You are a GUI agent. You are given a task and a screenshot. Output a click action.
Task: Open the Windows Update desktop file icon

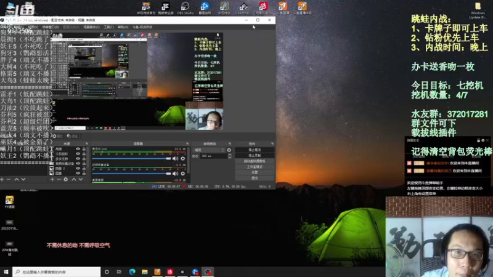point(478,10)
